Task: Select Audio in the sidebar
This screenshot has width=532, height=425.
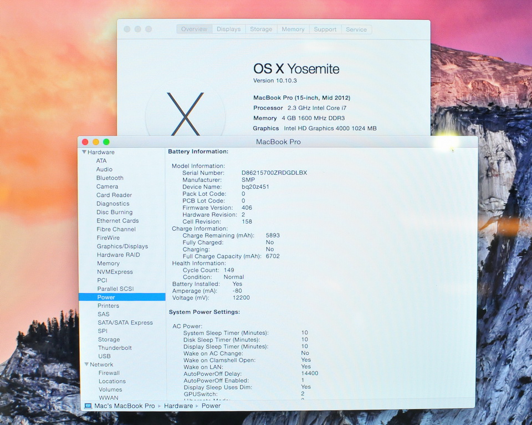Action: pyautogui.click(x=104, y=169)
